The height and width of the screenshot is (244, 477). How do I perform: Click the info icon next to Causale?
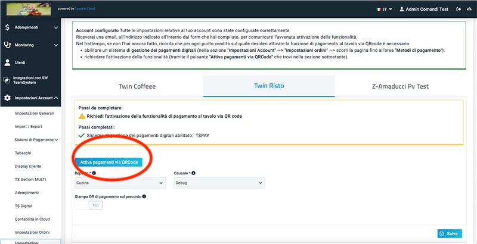[193, 173]
